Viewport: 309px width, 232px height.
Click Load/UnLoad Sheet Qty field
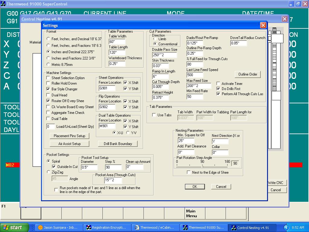50,127
